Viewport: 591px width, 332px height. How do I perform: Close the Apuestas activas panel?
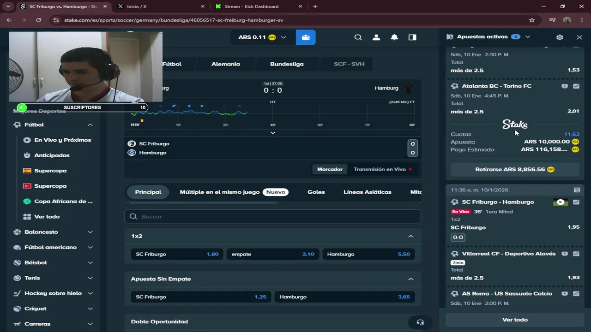tap(579, 37)
